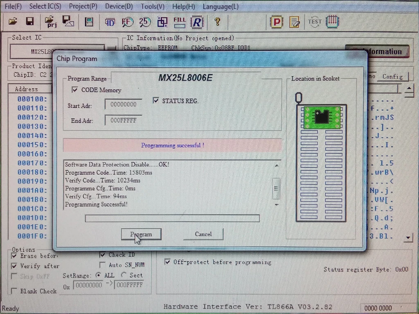Click the Save floppy disk toolbar icon
Screen dimensions: 419x314
[x=29, y=21]
